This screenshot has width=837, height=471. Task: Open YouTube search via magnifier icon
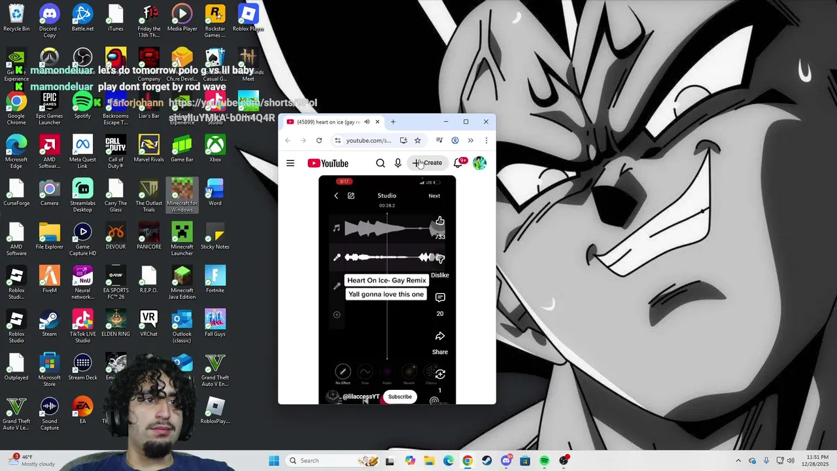pyautogui.click(x=381, y=163)
